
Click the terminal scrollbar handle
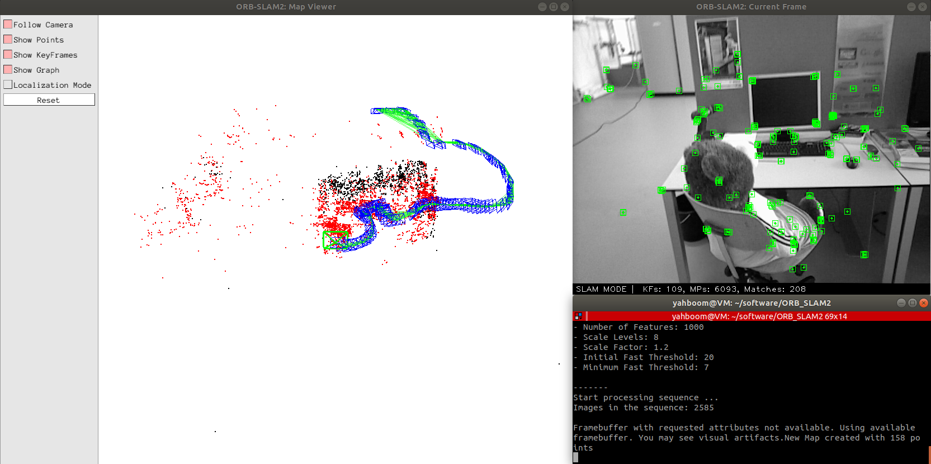tap(929, 454)
